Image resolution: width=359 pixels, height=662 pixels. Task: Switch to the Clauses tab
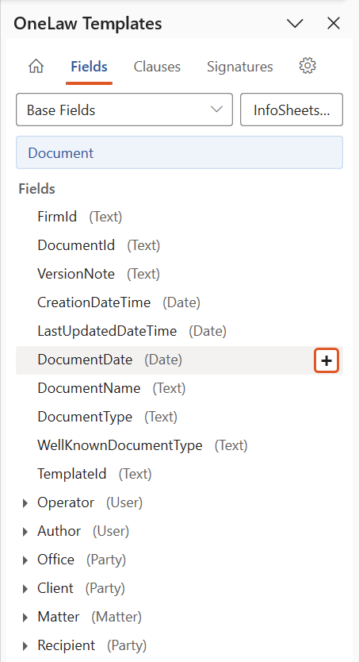click(x=157, y=67)
